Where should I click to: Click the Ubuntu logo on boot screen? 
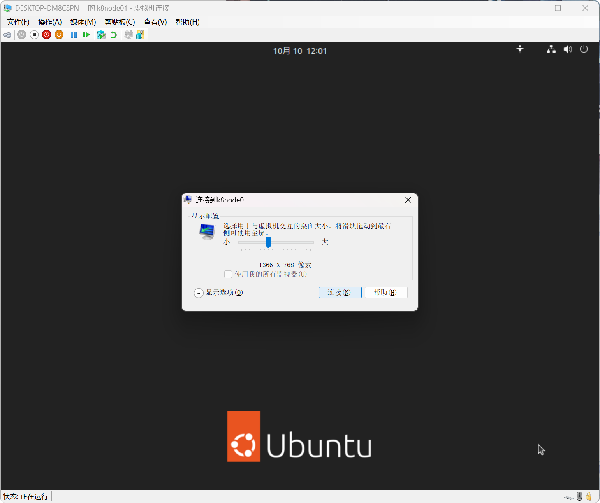tap(299, 436)
